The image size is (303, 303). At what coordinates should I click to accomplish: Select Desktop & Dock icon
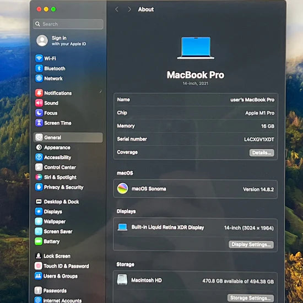click(x=39, y=202)
